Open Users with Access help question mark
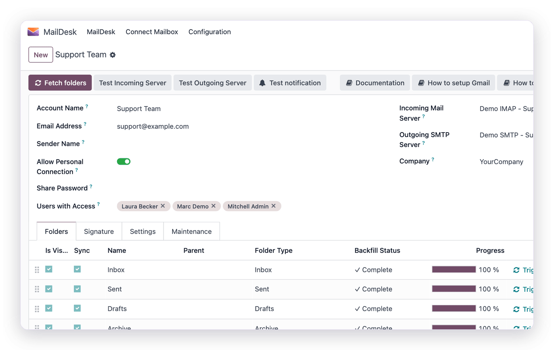 [98, 204]
